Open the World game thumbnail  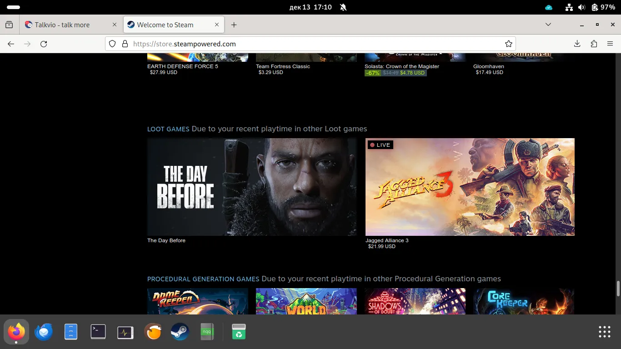tap(306, 301)
